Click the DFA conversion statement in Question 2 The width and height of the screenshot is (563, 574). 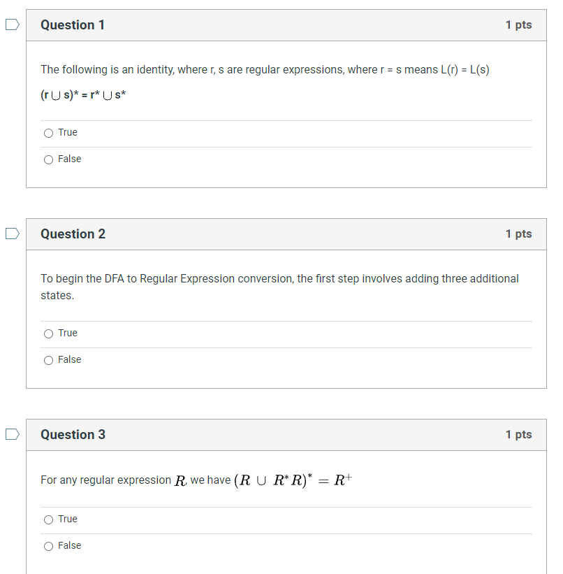click(x=279, y=287)
